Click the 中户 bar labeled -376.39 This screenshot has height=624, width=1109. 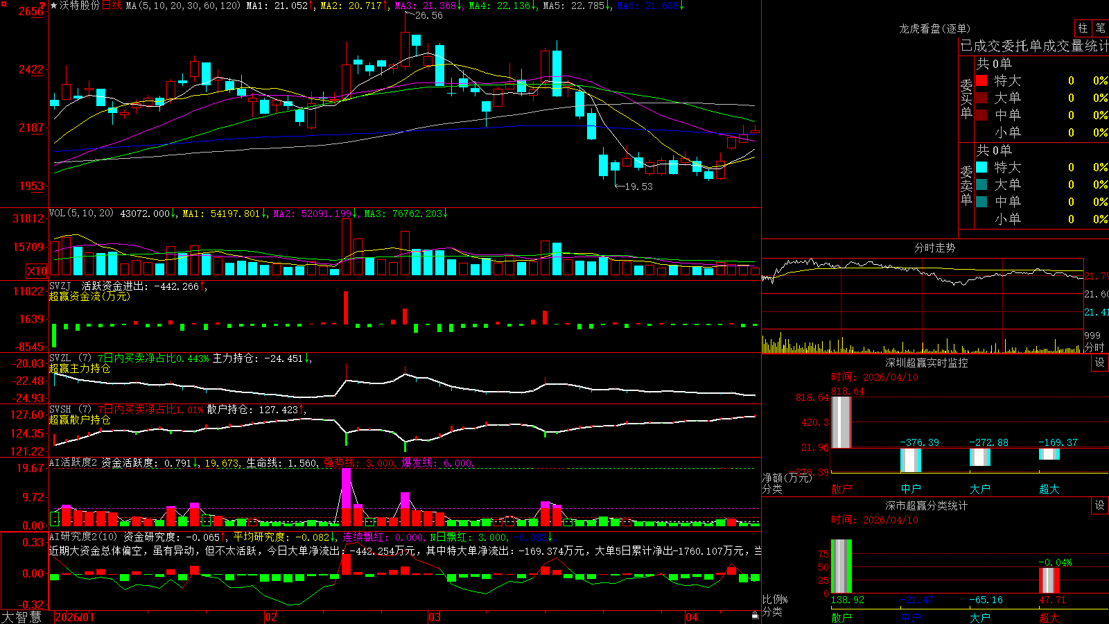pos(911,460)
